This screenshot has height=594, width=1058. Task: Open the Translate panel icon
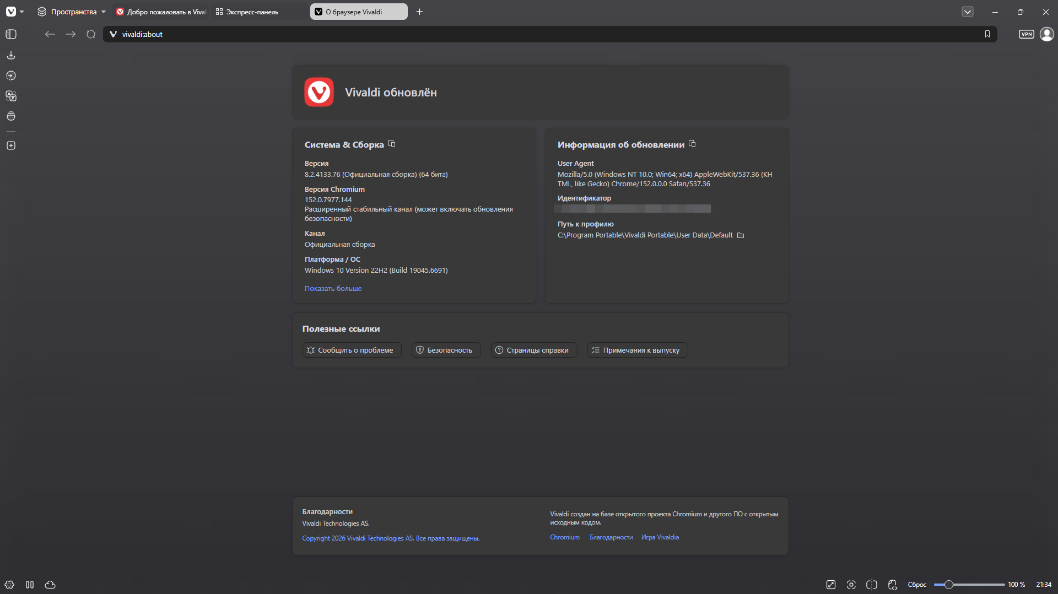(x=11, y=96)
